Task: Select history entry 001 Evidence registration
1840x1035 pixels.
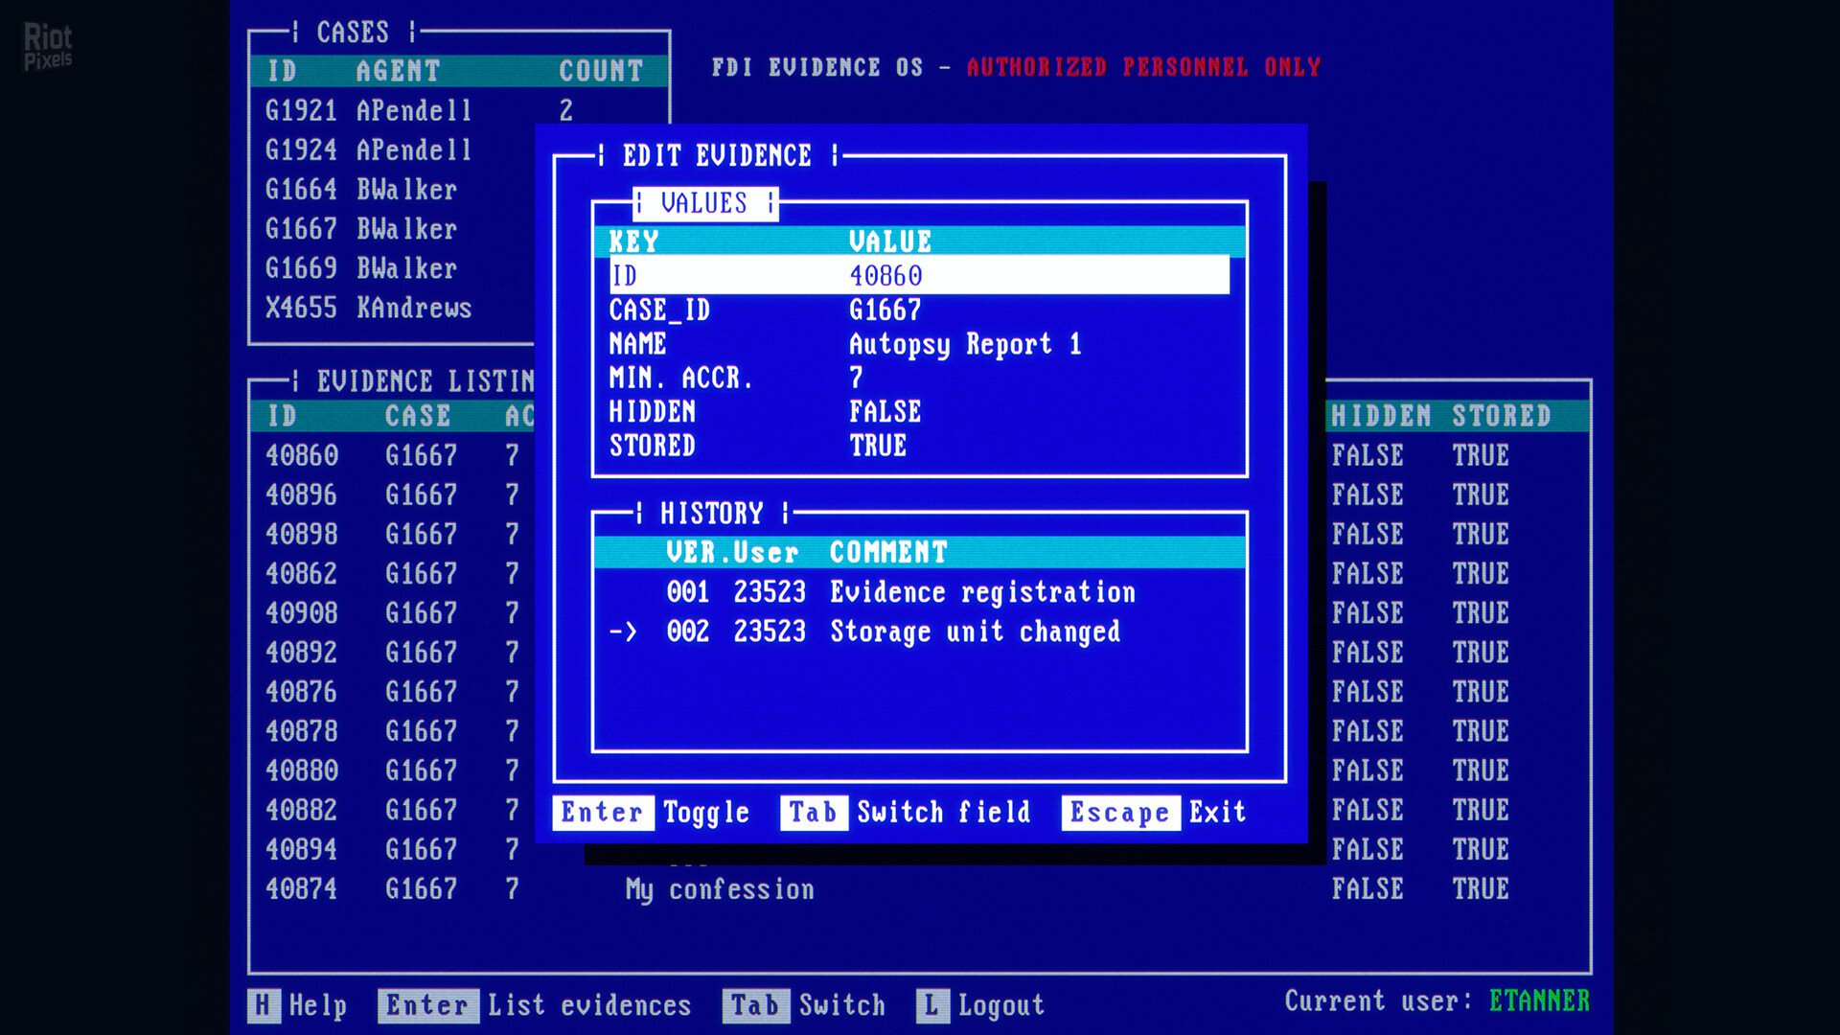Action: [x=901, y=591]
